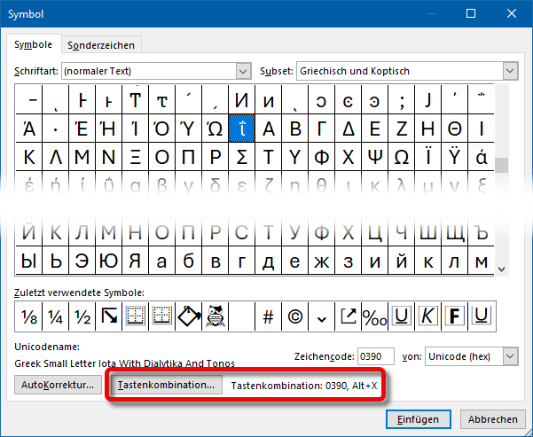Viewport: 533px width, 437px height.
Task: Choose Cyrillic capital Щ character
Action: coord(454,232)
